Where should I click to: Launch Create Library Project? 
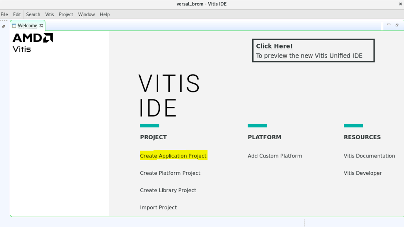168,190
